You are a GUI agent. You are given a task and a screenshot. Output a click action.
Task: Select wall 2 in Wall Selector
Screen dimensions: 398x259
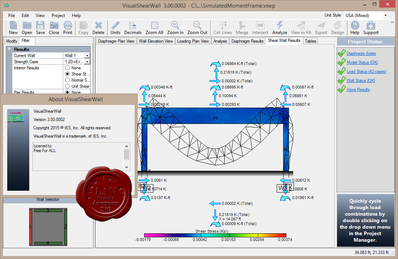pyautogui.click(x=65, y=227)
